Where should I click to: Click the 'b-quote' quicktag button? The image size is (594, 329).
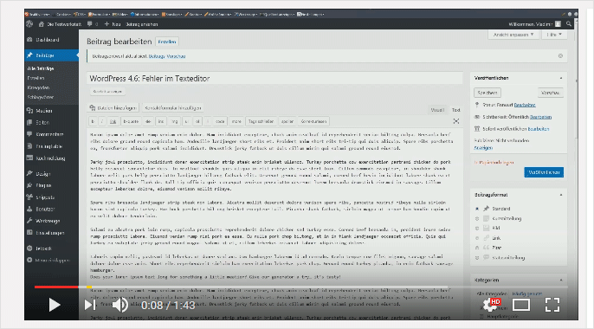point(131,121)
